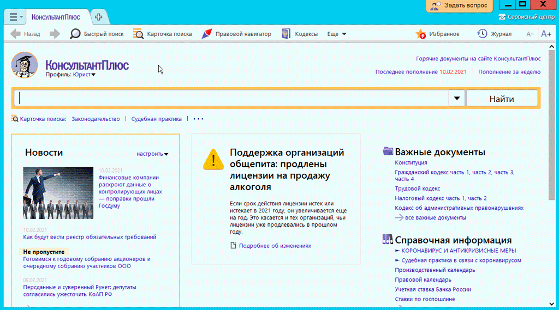
Task: Click the scrollbar down arrow
Action: click(x=551, y=304)
